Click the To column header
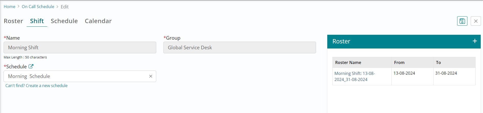 [438, 62]
